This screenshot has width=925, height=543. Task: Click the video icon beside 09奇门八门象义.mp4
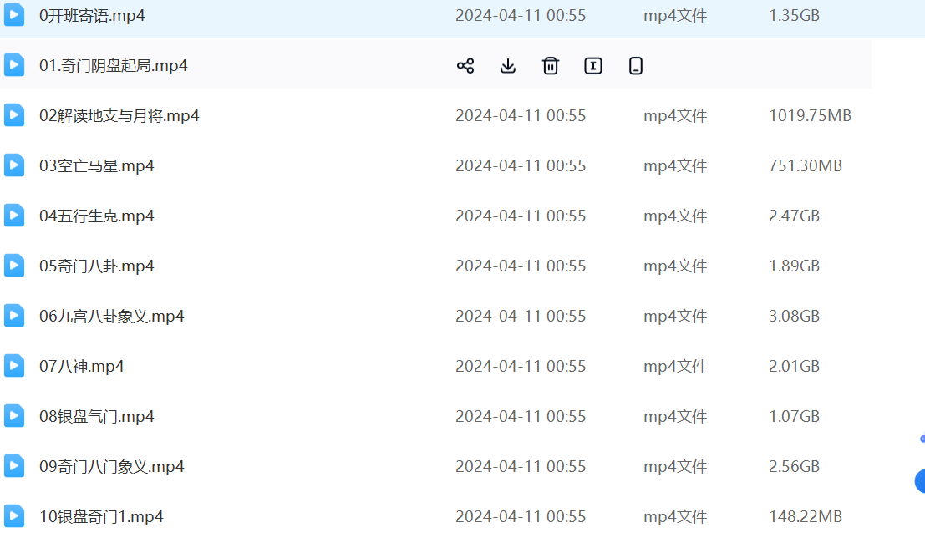point(14,466)
